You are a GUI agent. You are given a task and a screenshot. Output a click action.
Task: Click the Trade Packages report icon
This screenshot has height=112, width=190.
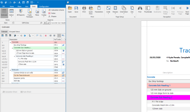pos(29,12)
